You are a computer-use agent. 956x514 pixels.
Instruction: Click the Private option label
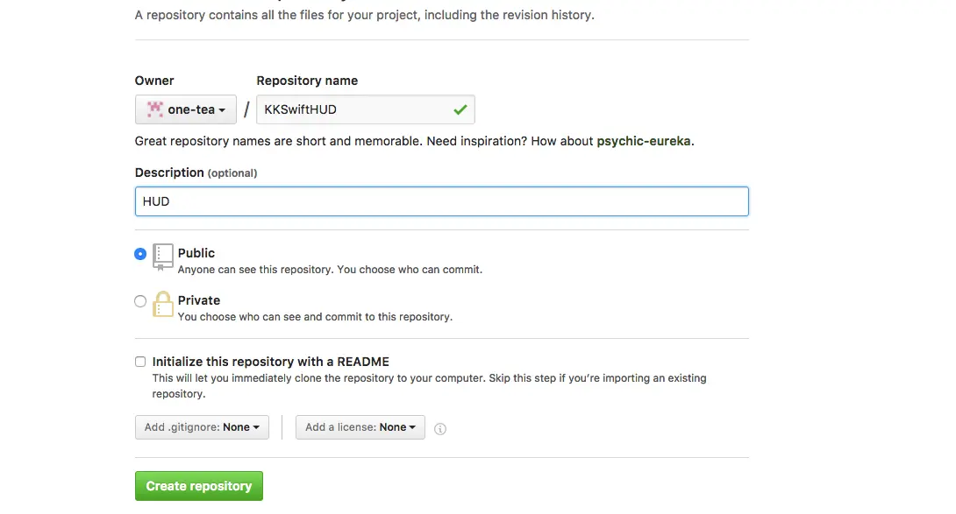[199, 300]
